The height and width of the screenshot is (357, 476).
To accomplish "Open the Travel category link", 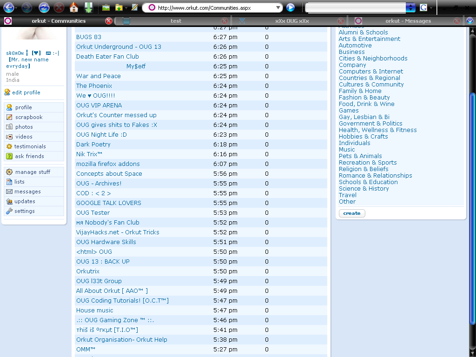I will pos(348,195).
